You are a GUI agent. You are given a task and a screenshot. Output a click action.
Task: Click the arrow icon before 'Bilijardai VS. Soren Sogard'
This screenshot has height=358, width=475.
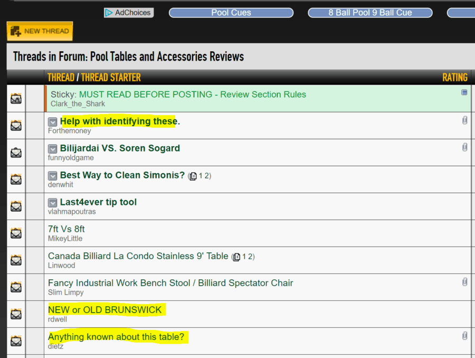[x=53, y=149]
